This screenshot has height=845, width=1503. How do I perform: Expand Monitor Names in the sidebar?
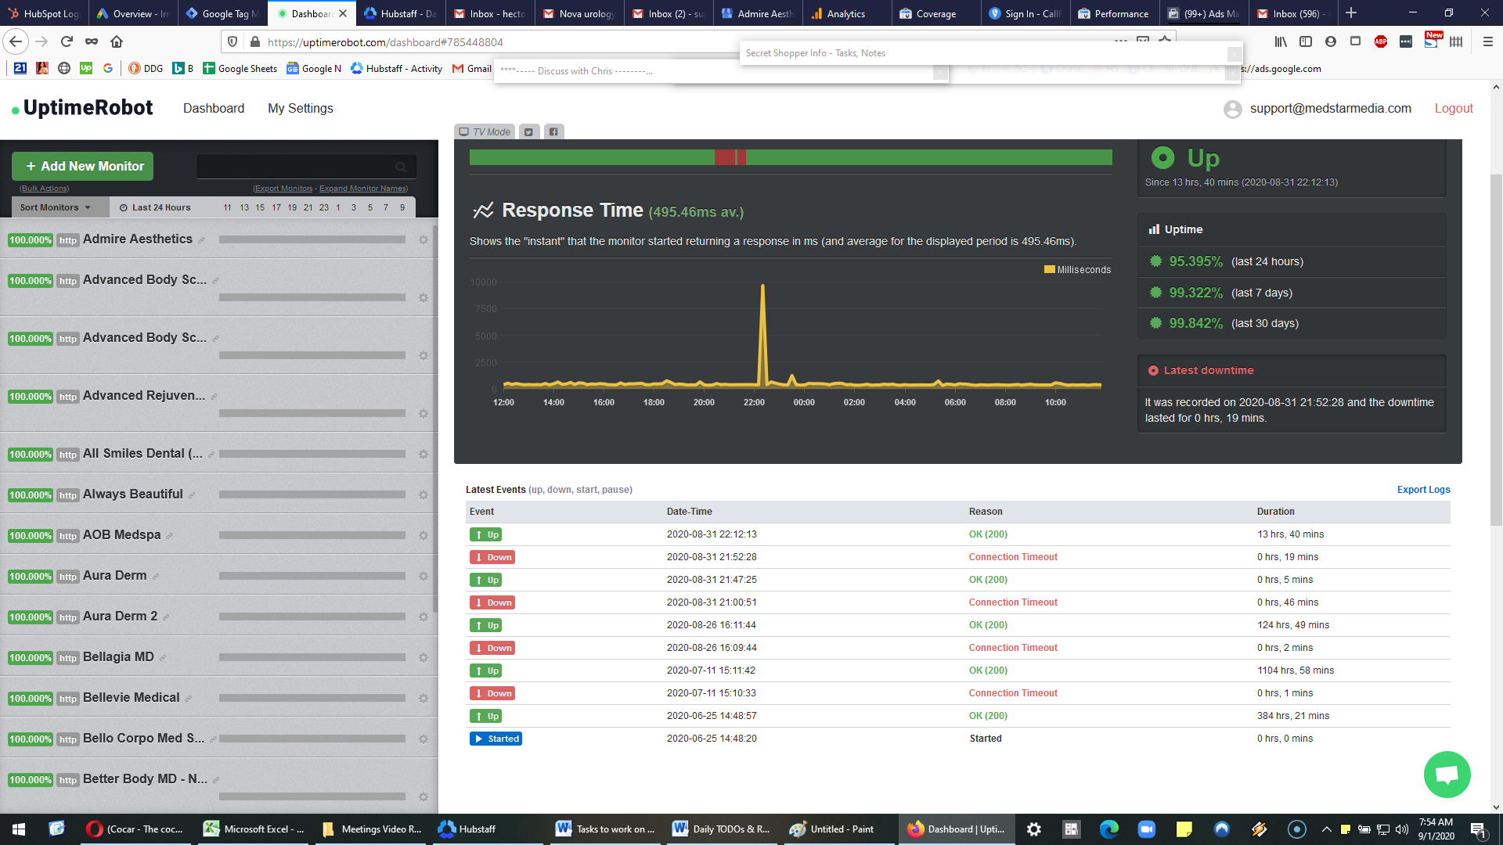(x=363, y=189)
